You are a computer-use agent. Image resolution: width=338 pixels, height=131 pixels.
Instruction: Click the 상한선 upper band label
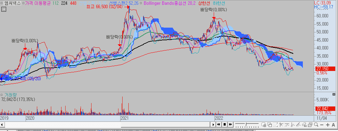(x=204, y=3)
